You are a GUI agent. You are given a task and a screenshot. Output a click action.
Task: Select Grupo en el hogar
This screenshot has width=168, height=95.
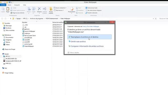[x=10, y=49]
